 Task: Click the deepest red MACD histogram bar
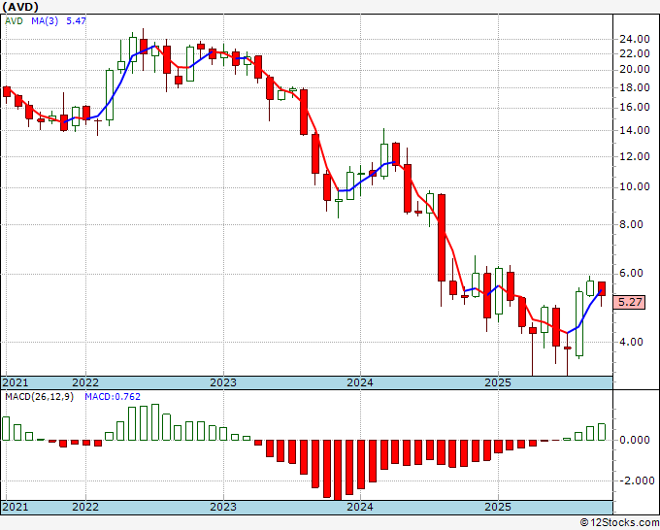coord(338,470)
